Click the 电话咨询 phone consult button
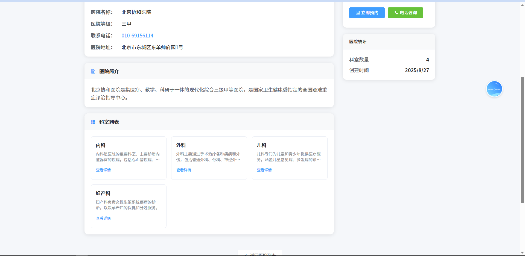The width and height of the screenshot is (525, 256). [x=405, y=13]
